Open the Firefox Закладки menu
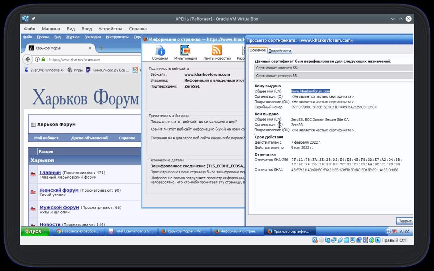The width and height of the screenshot is (434, 271). click(93, 37)
